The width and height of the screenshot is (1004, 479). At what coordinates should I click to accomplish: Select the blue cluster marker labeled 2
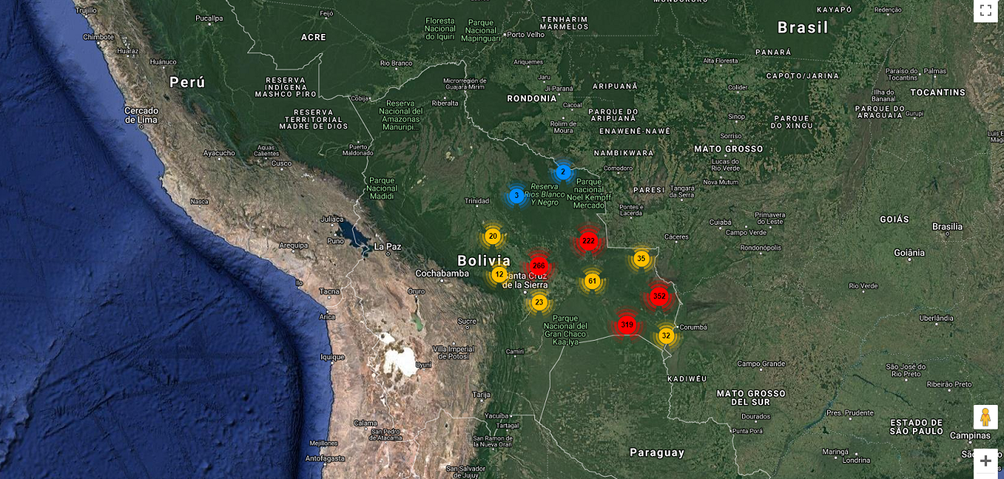tap(563, 172)
